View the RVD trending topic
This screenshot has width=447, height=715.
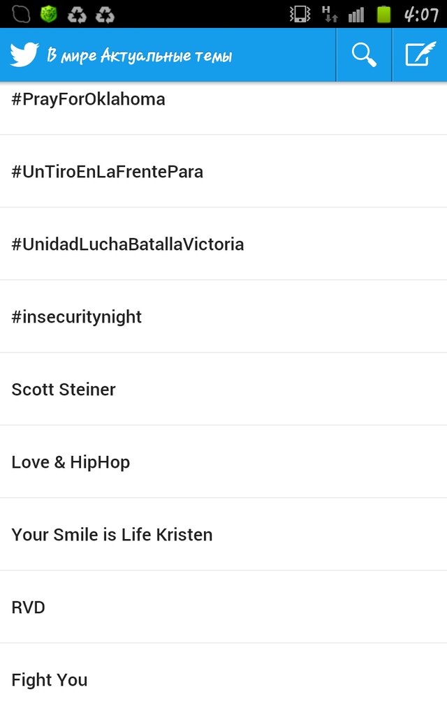pyautogui.click(x=223, y=607)
